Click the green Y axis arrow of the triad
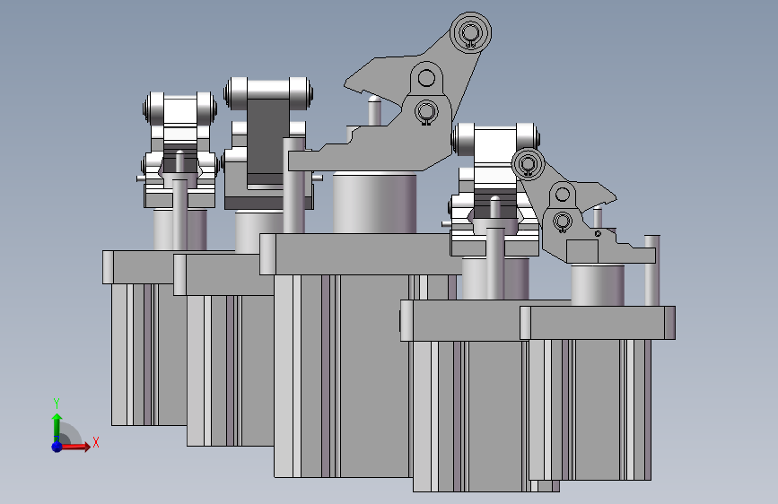The width and height of the screenshot is (778, 504). coord(57,427)
